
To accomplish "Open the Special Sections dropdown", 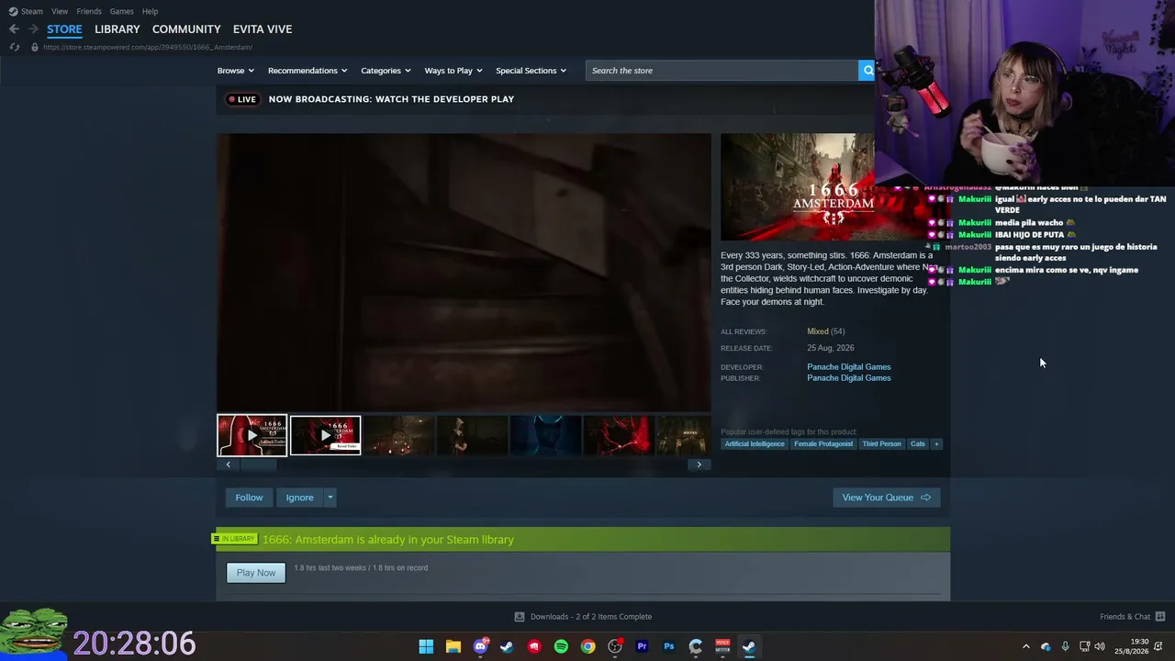I will click(x=532, y=71).
